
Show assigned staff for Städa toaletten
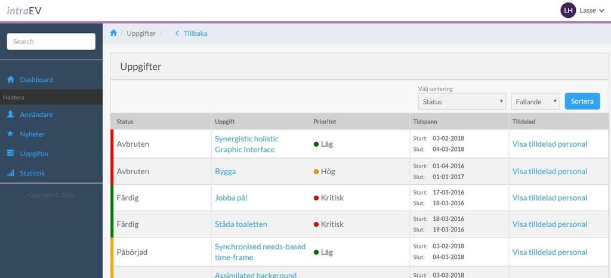tap(550, 224)
